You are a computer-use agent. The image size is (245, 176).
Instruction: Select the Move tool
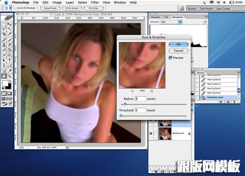pyautogui.click(x=9, y=24)
